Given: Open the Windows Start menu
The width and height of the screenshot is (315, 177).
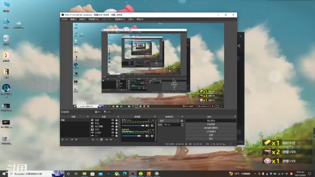Looking at the screenshot, I should [4, 173].
